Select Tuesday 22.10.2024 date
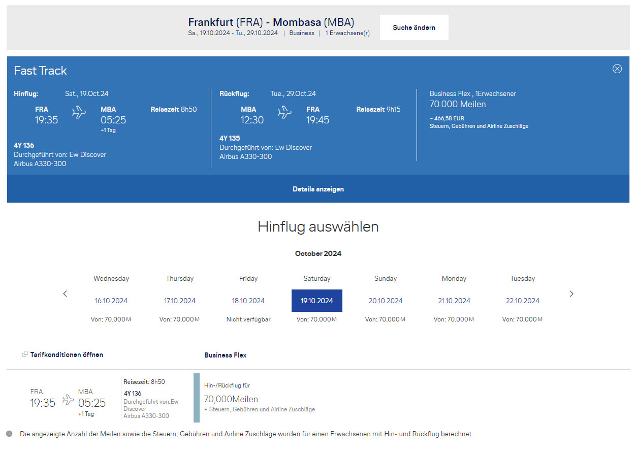The image size is (636, 453). pyautogui.click(x=522, y=301)
